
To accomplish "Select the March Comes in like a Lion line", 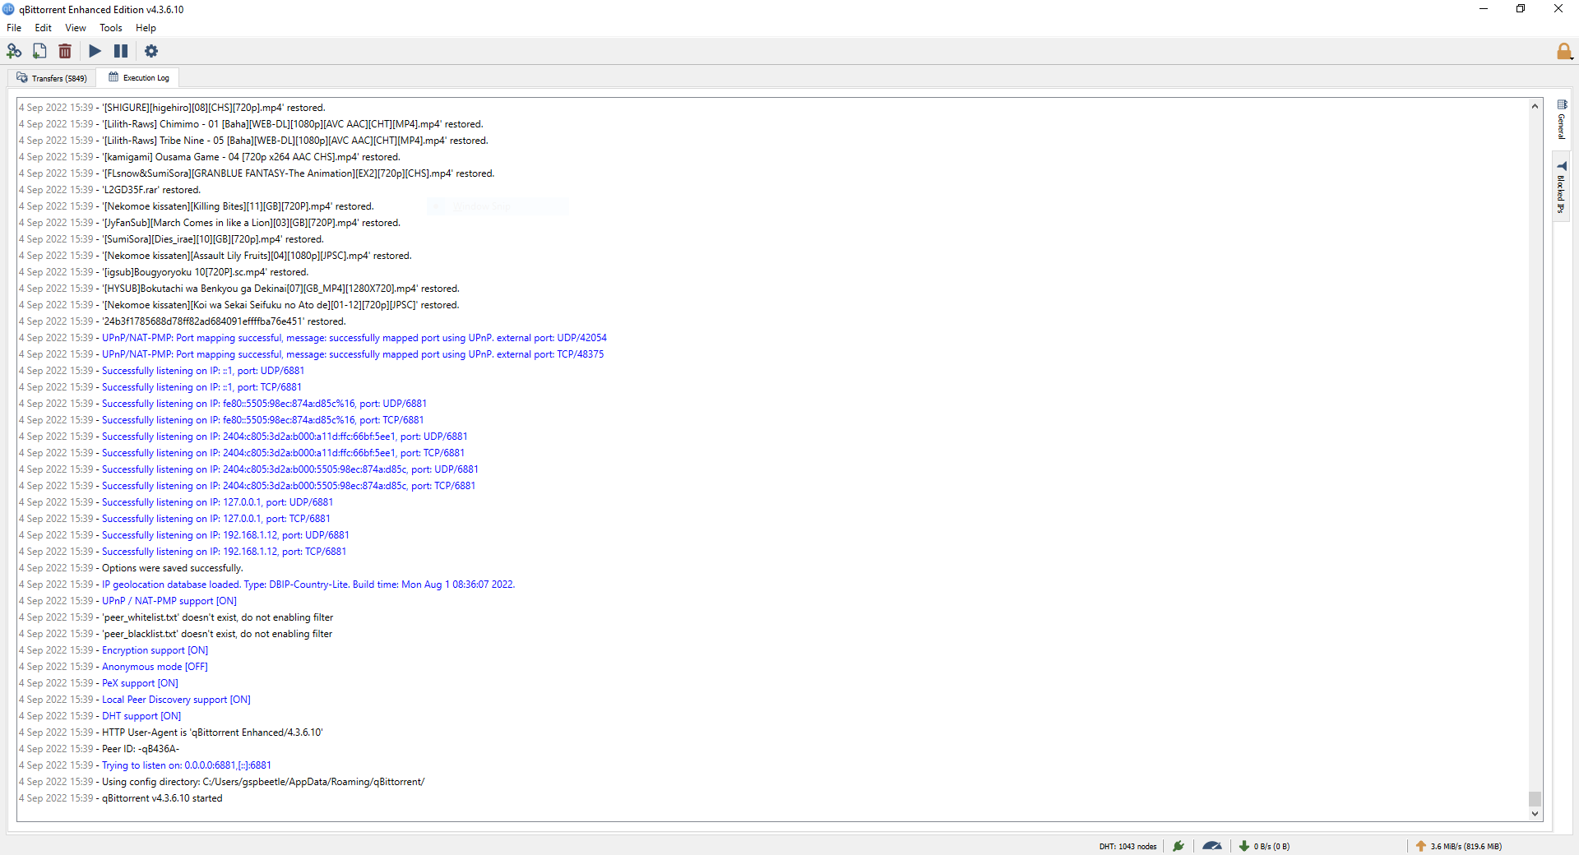I will [210, 223].
